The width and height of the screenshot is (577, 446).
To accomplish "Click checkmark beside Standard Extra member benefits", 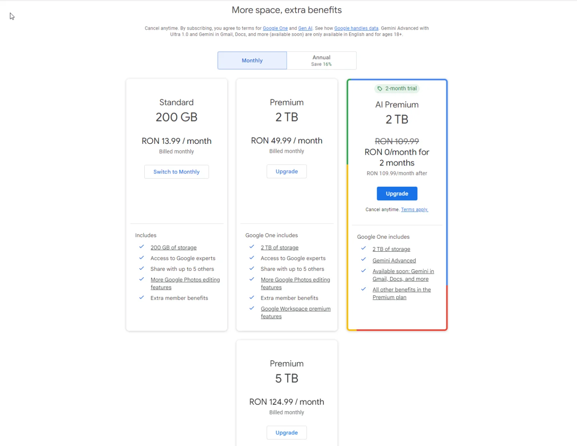I will 141,297.
